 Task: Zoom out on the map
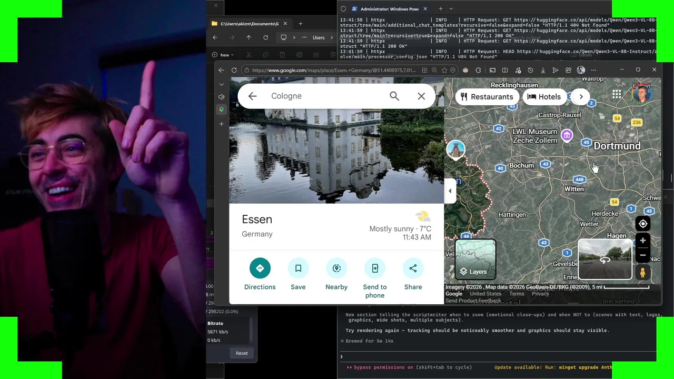click(x=642, y=255)
